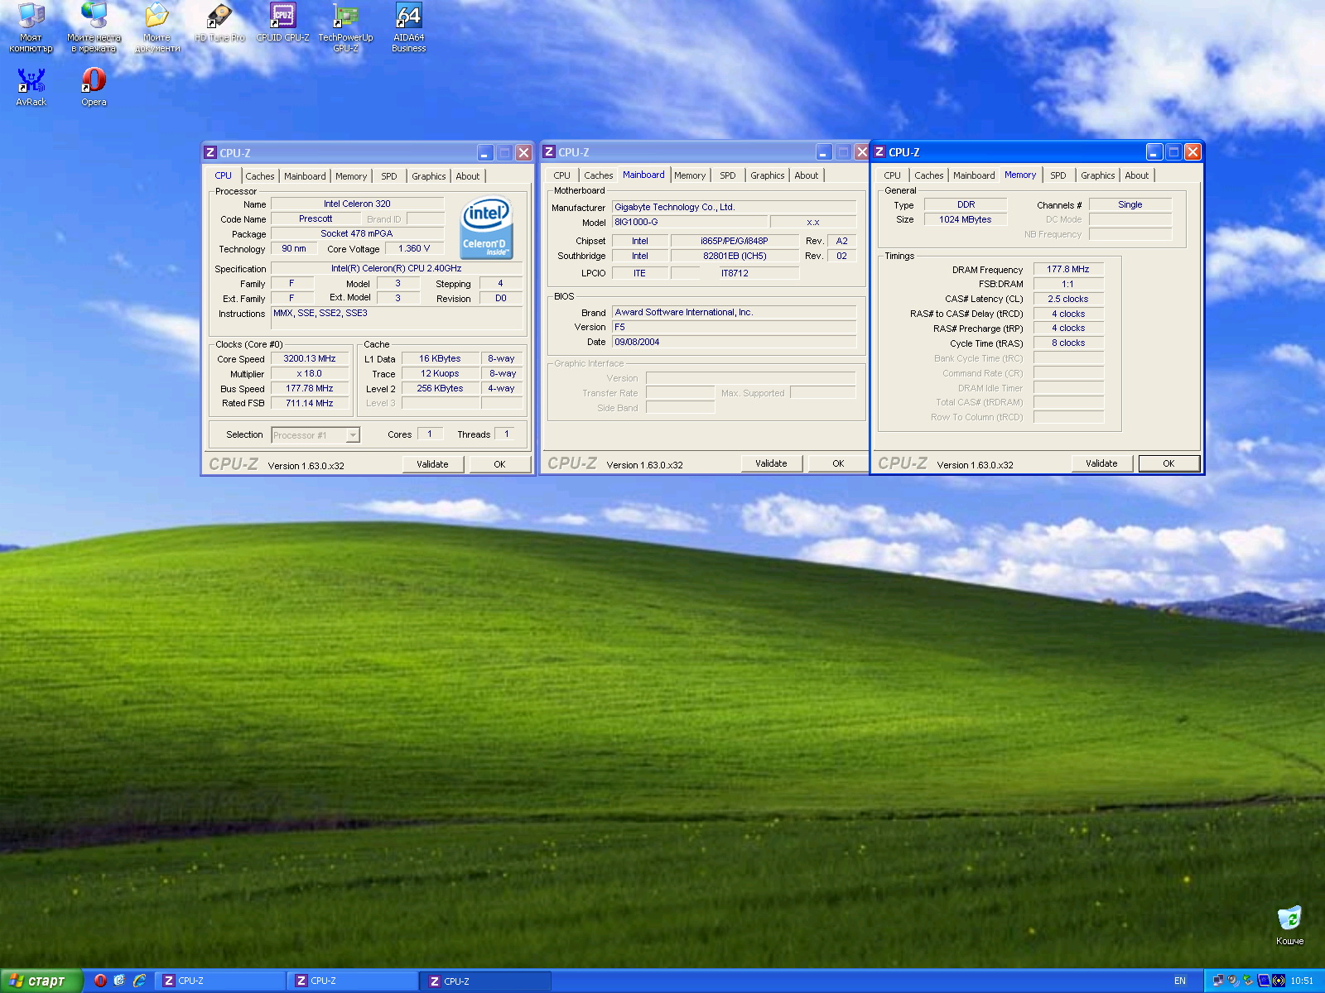Click the Start button on taskbar

click(x=41, y=981)
